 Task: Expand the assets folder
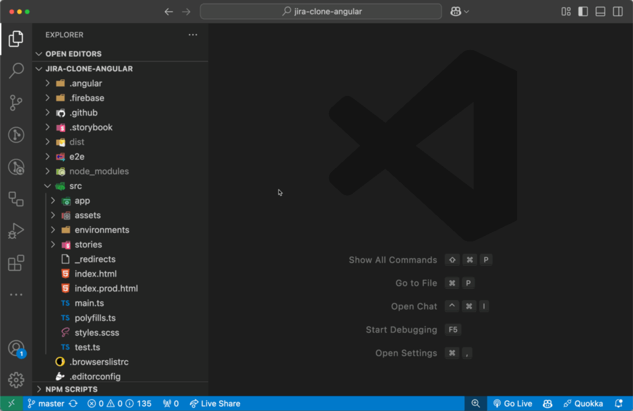click(x=120, y=215)
